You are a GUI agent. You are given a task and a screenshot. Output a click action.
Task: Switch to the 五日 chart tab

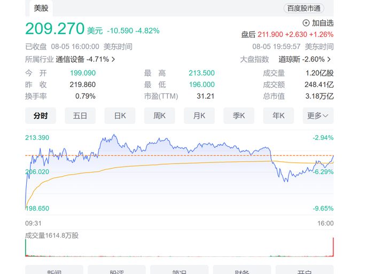pos(80,116)
